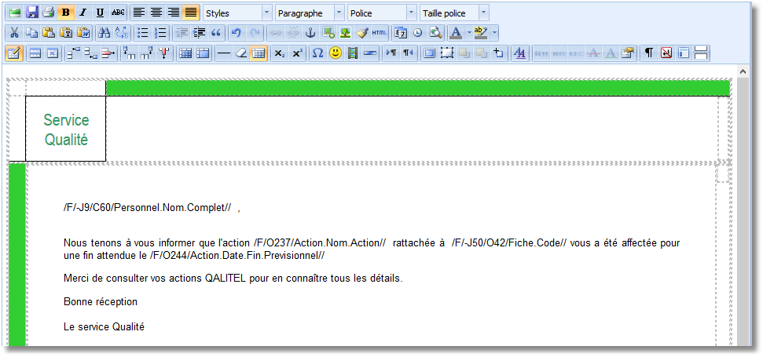Insert an anchor using the anchor icon
The width and height of the screenshot is (763, 357).
pos(310,33)
